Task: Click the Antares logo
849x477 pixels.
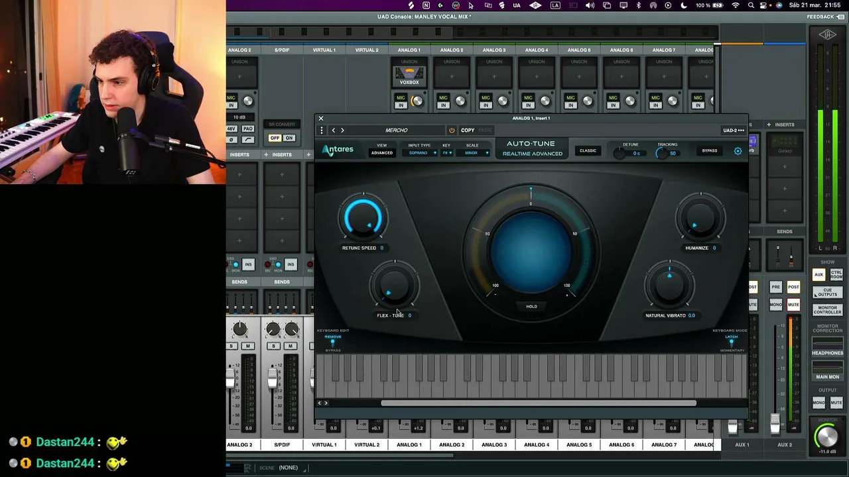Action: pyautogui.click(x=338, y=150)
